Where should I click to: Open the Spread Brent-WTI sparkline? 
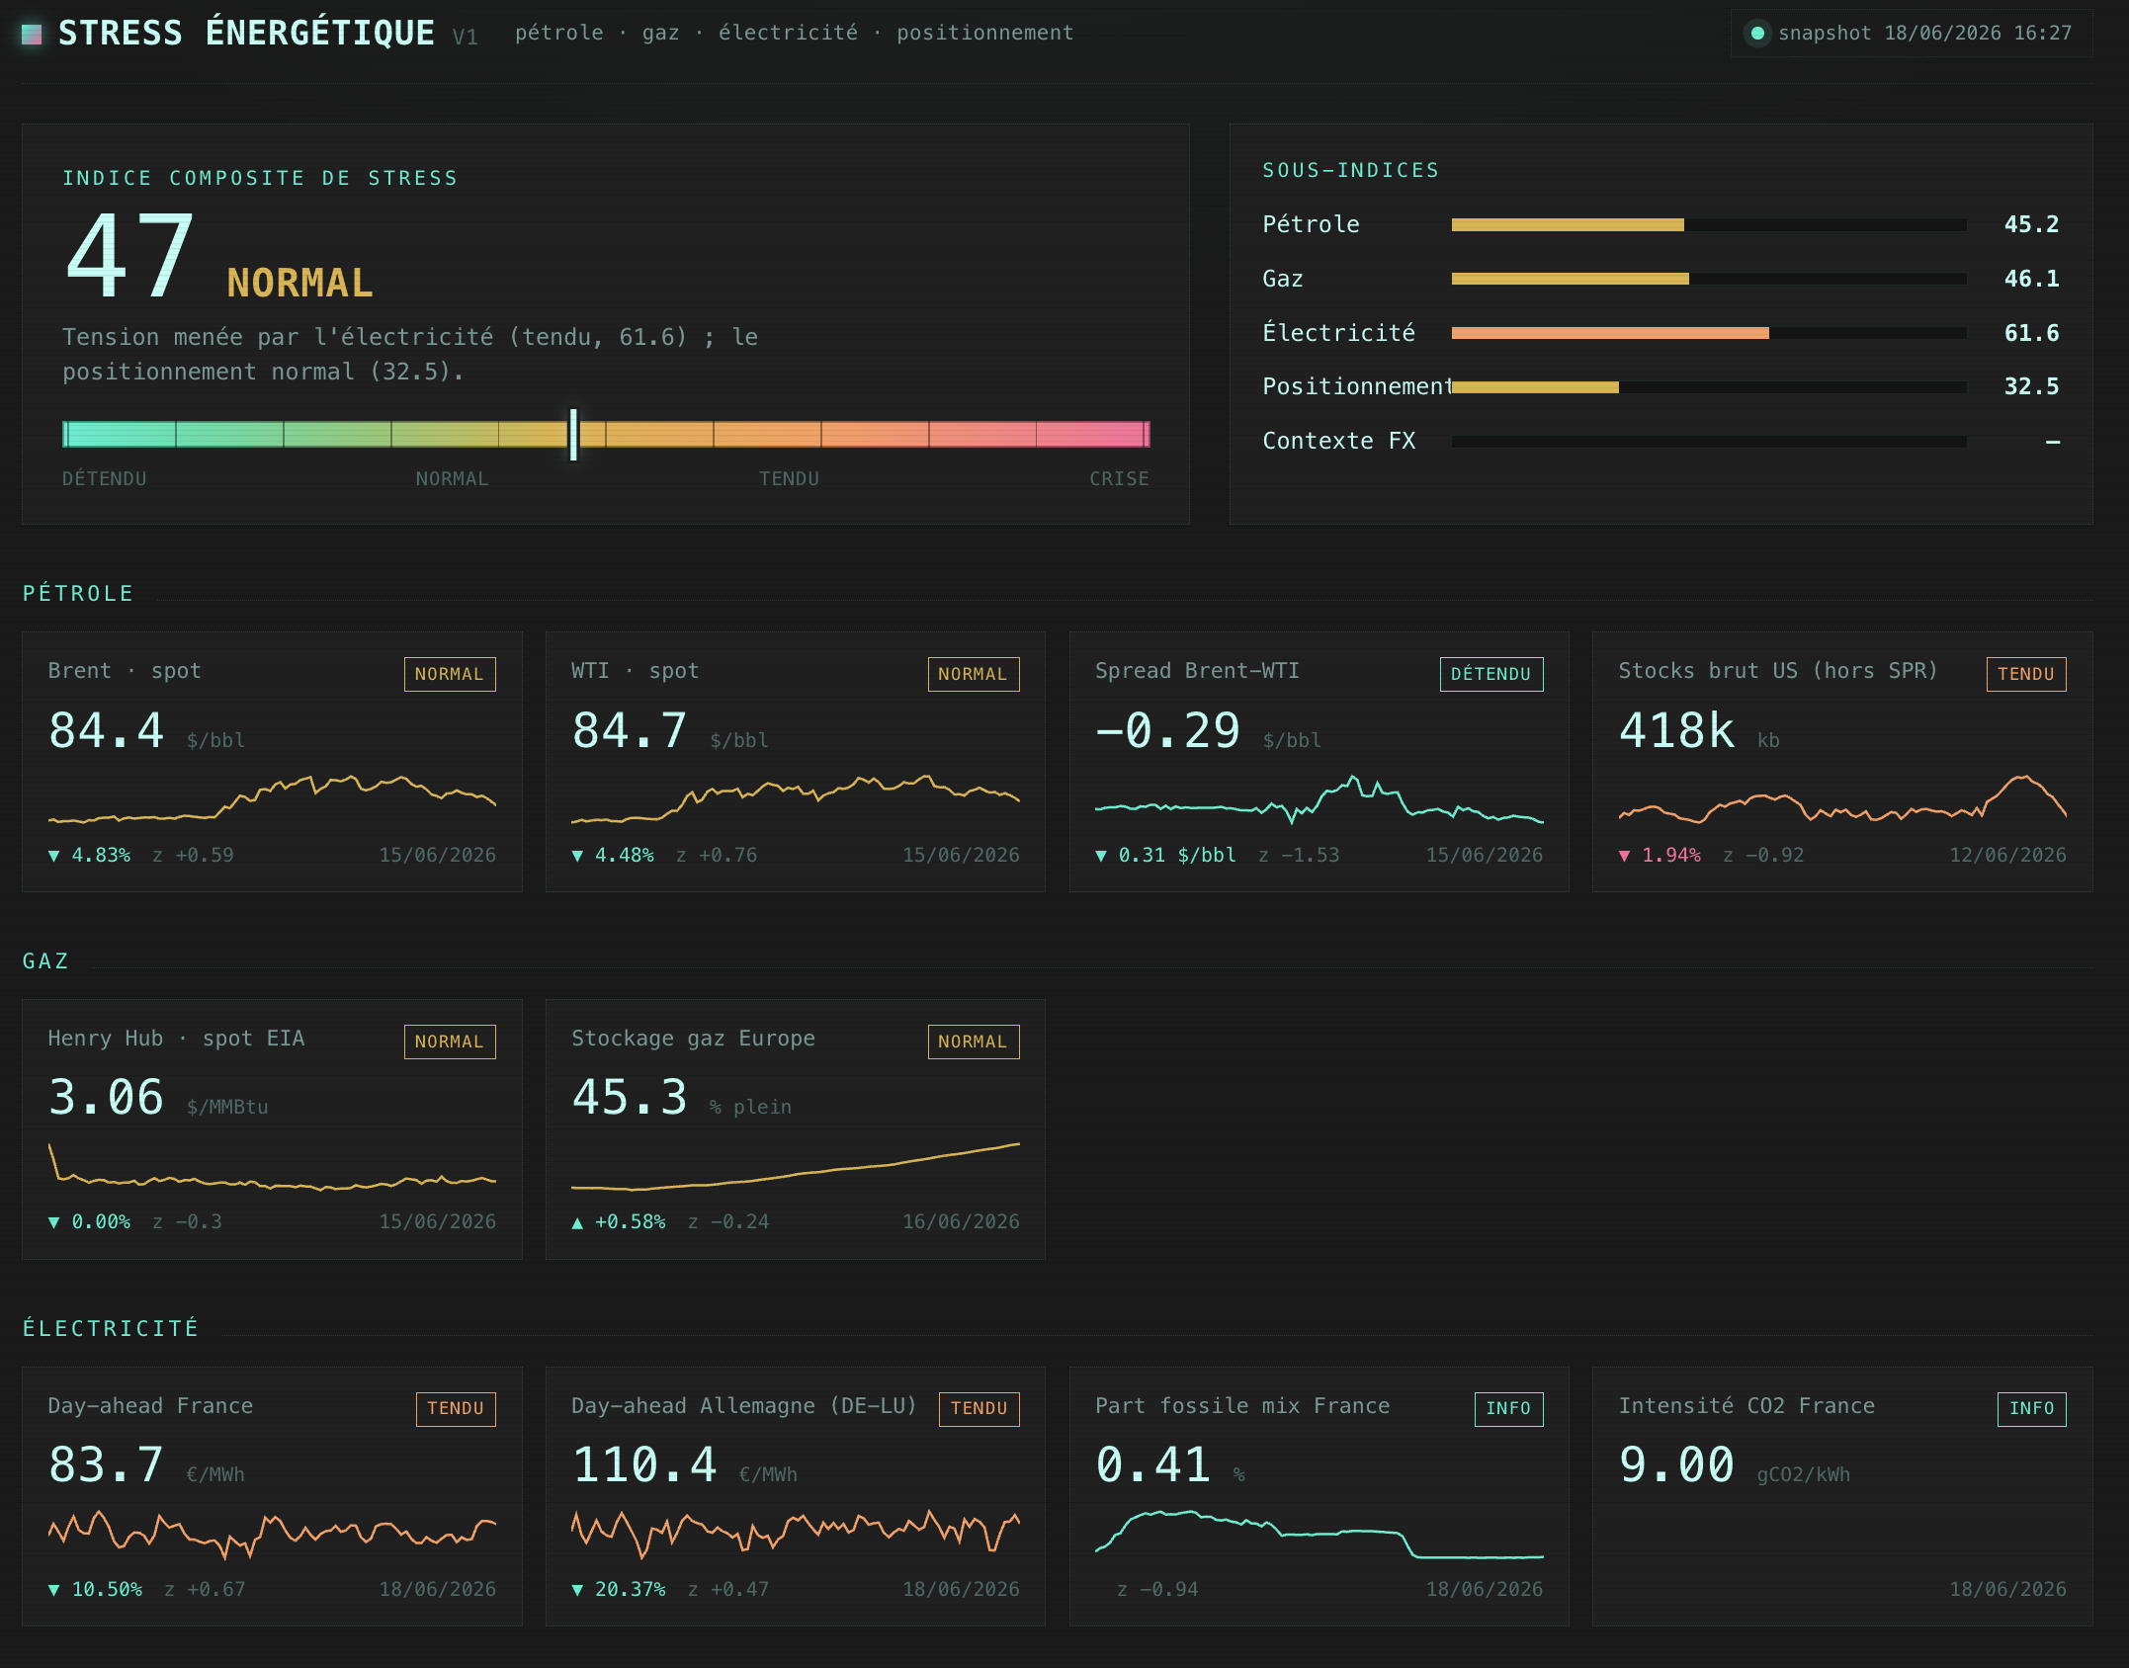[x=1319, y=798]
